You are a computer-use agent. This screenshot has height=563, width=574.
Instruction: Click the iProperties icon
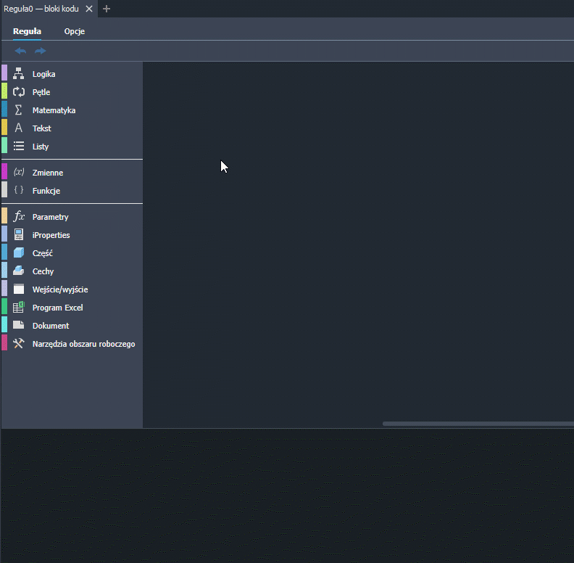click(19, 235)
